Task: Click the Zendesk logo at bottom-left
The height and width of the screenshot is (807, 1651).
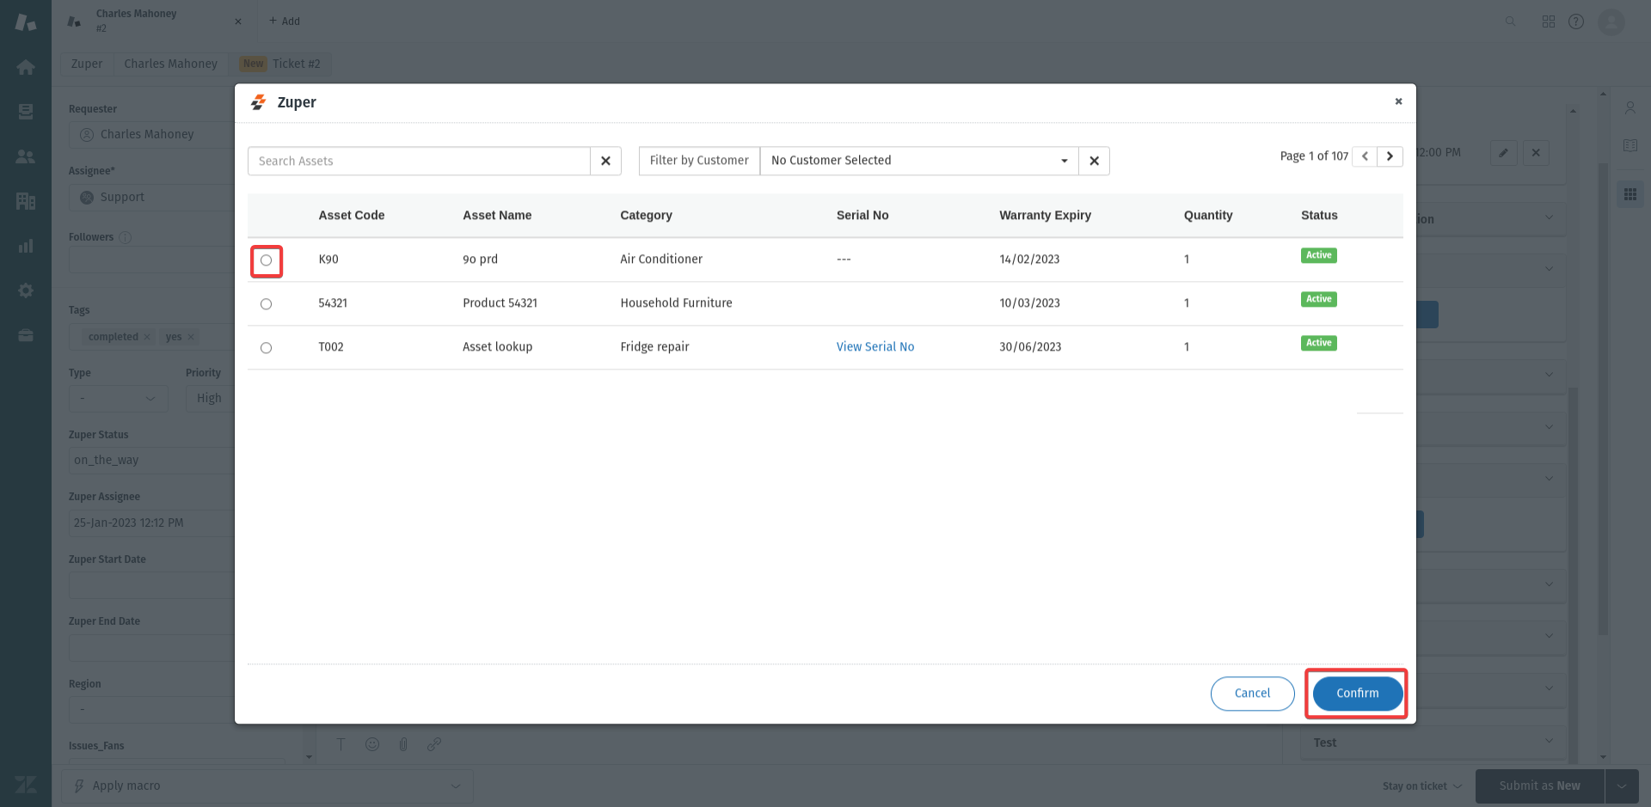Action: click(x=26, y=785)
